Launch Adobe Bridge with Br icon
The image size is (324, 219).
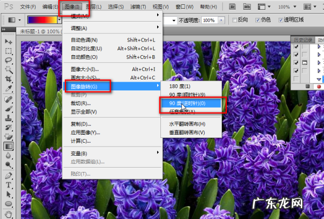(x=233, y=7)
